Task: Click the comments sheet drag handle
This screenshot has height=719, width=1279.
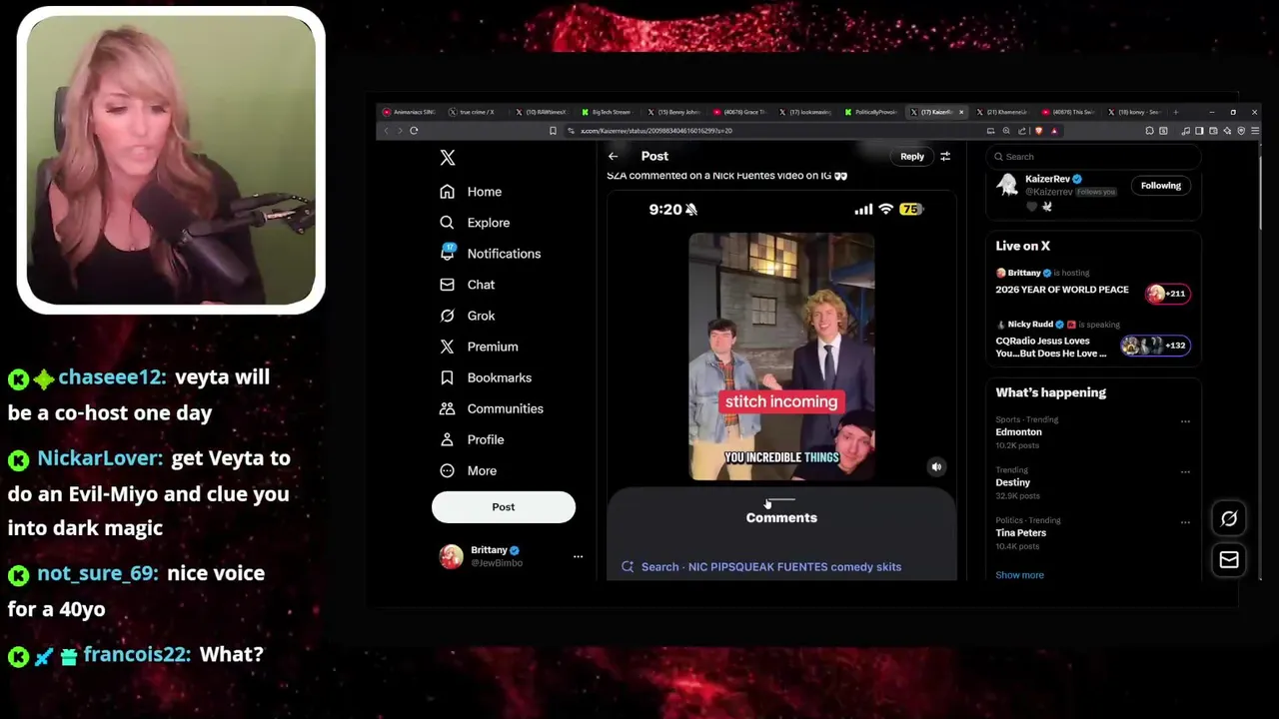Action: tap(781, 499)
